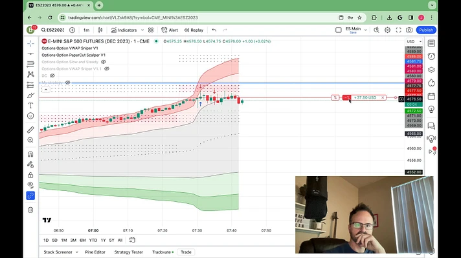Show the Options Option VWAP Sniper V1.1 indicator
The height and width of the screenshot is (258, 461).
tap(107, 69)
